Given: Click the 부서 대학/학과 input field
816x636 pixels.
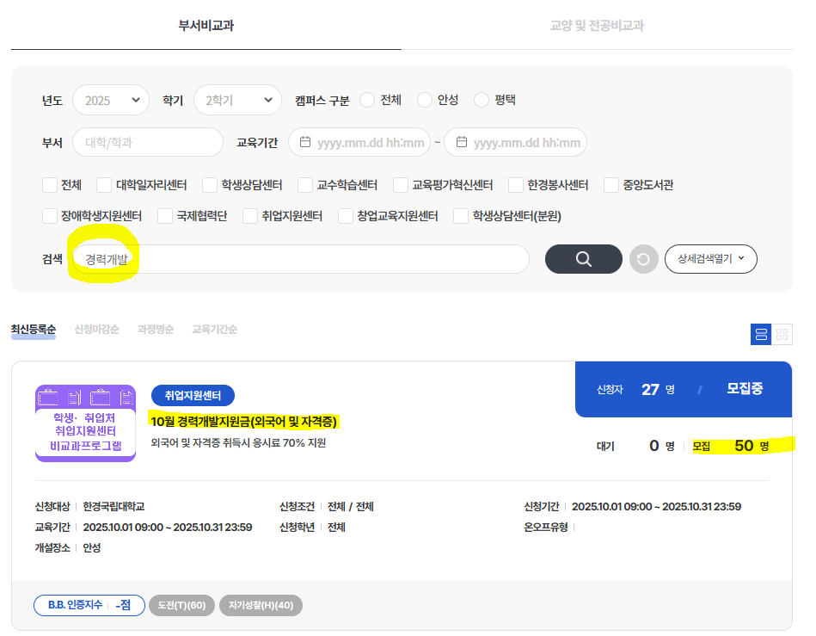Looking at the screenshot, I should (x=148, y=142).
